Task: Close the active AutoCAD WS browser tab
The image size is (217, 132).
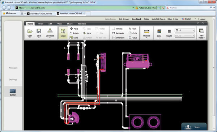Action: tap(84, 13)
